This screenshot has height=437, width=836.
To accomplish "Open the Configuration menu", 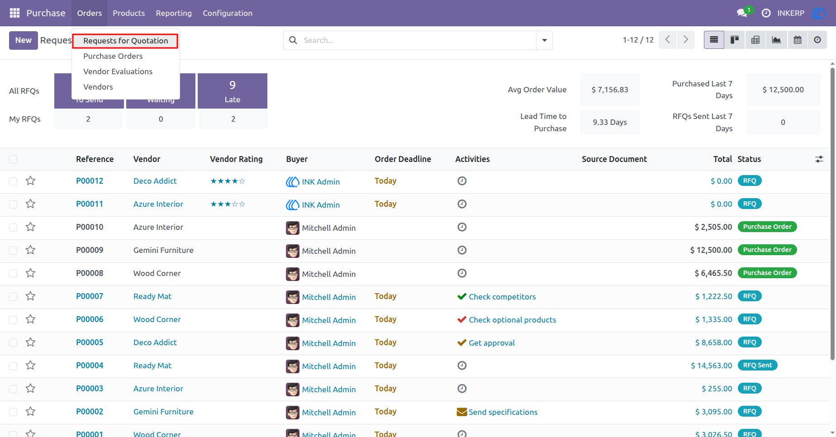I will coord(228,13).
